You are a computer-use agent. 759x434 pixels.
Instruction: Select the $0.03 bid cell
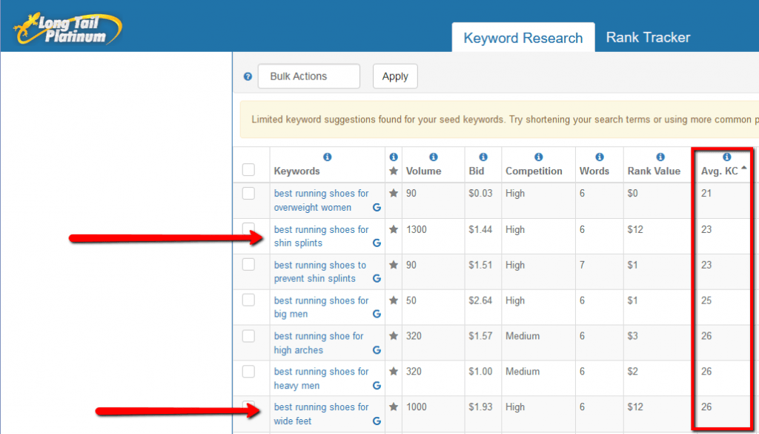(x=480, y=194)
